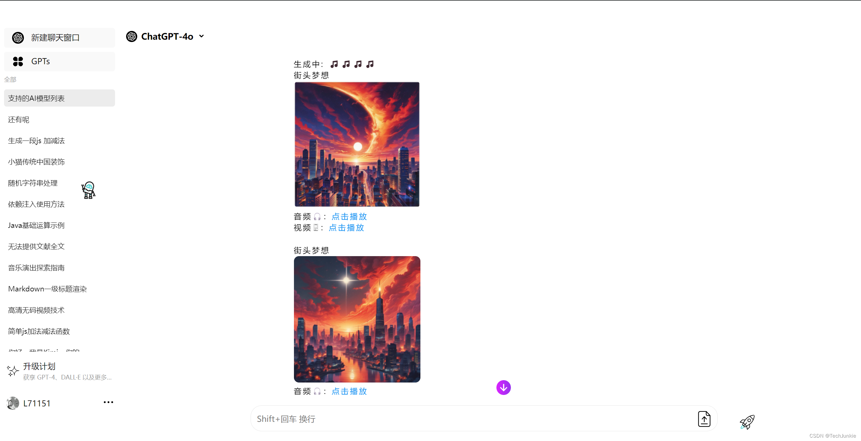This screenshot has width=861, height=441.
Task: Click the purple scroll-down arrow button
Action: 503,388
